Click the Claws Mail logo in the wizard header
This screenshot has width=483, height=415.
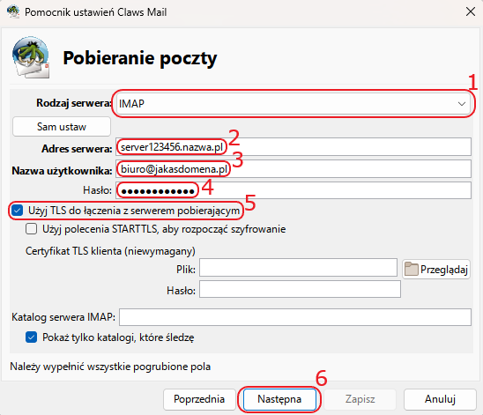tap(31, 57)
